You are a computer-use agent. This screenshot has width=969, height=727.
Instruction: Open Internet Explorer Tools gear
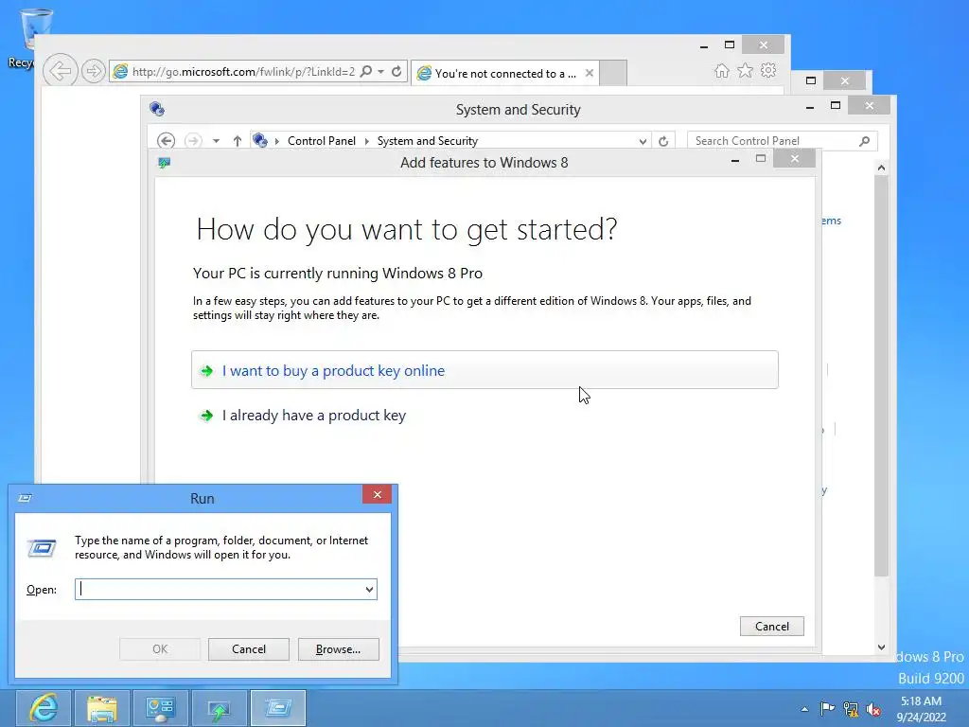(768, 70)
